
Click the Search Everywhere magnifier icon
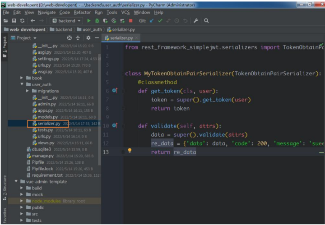tap(206, 21)
